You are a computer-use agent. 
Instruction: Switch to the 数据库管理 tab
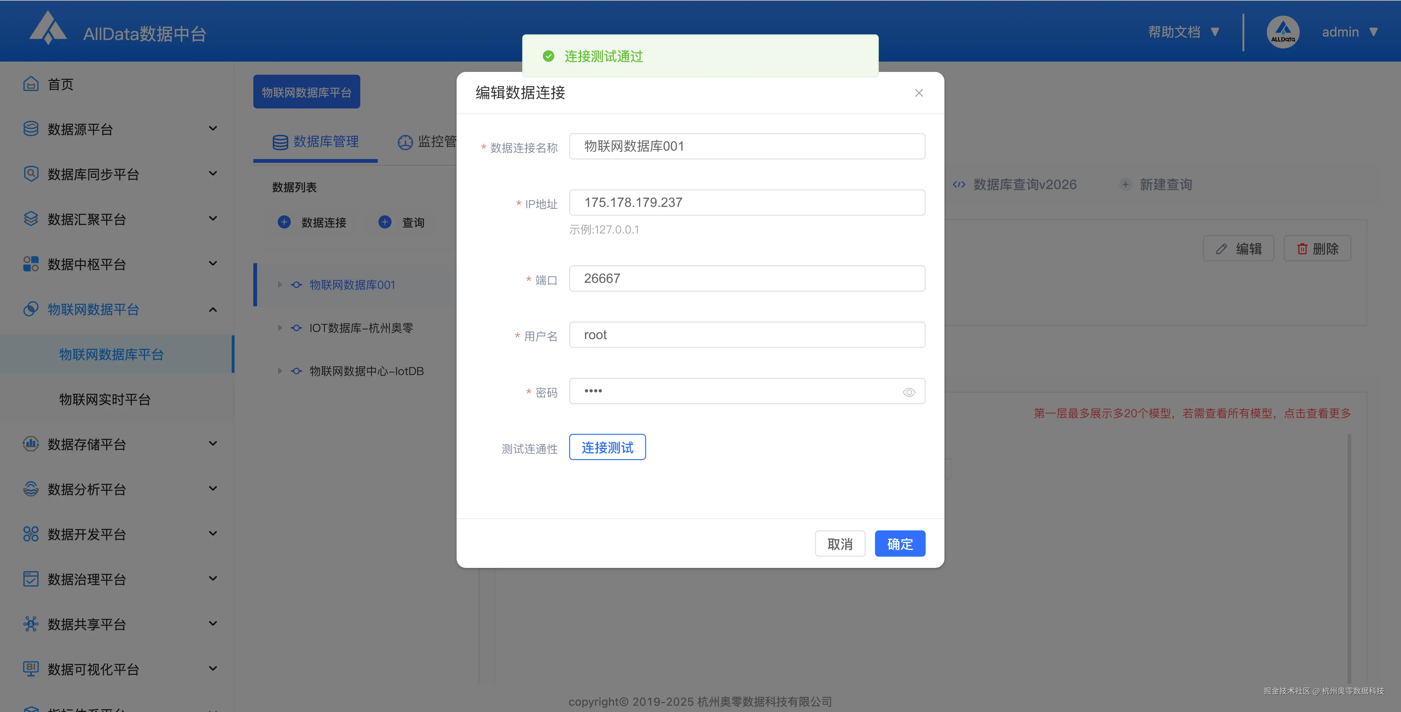click(x=316, y=142)
